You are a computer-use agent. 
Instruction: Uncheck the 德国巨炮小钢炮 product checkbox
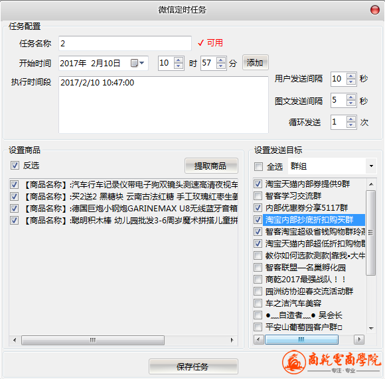14,208
